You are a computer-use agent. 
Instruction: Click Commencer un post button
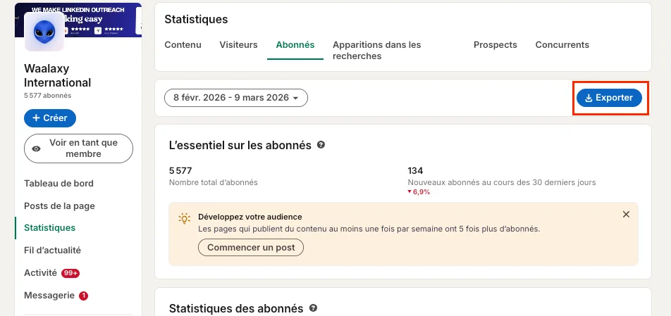251,248
